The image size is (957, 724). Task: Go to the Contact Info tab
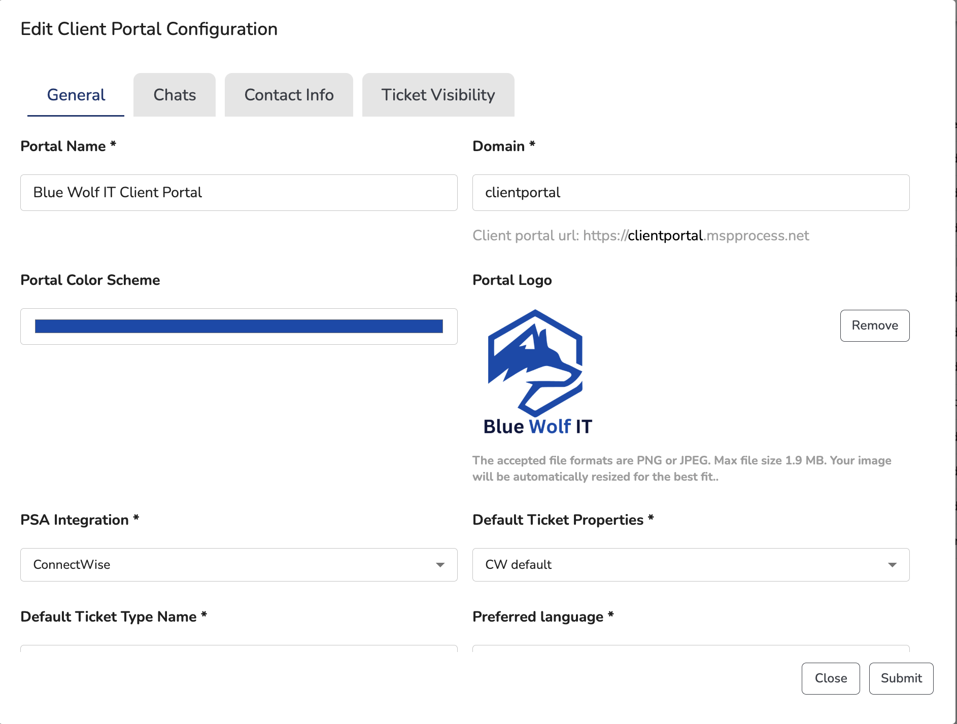[x=289, y=95]
